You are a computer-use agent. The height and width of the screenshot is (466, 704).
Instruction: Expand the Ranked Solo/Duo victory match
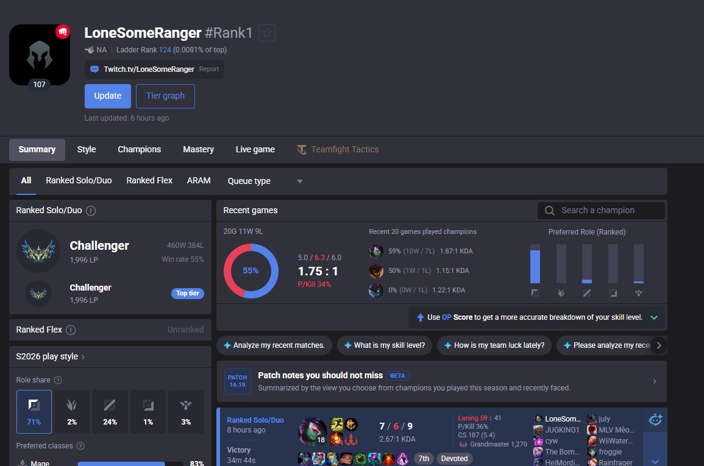[x=655, y=462]
